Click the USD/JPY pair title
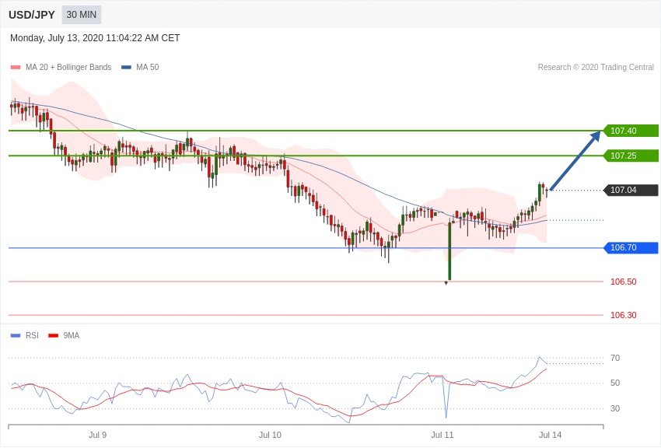The height and width of the screenshot is (448, 661). [x=32, y=15]
